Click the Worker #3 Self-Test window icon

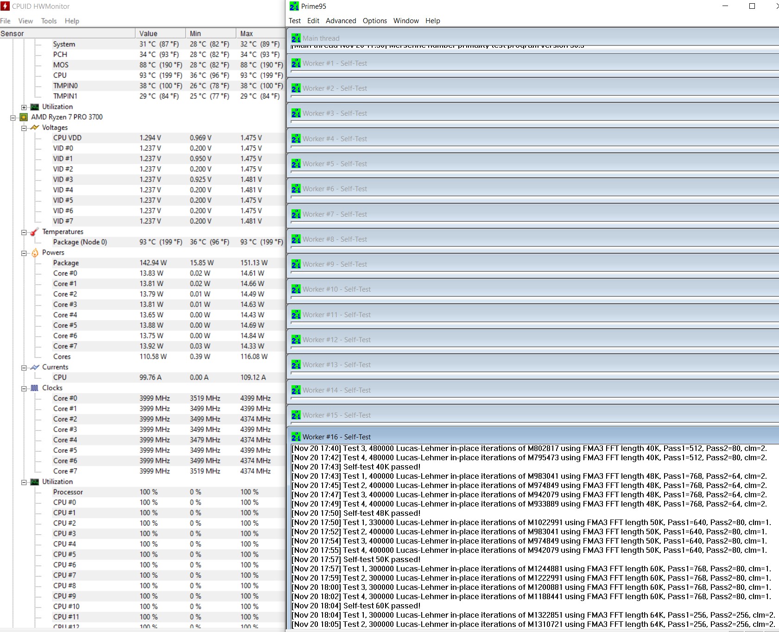(296, 113)
